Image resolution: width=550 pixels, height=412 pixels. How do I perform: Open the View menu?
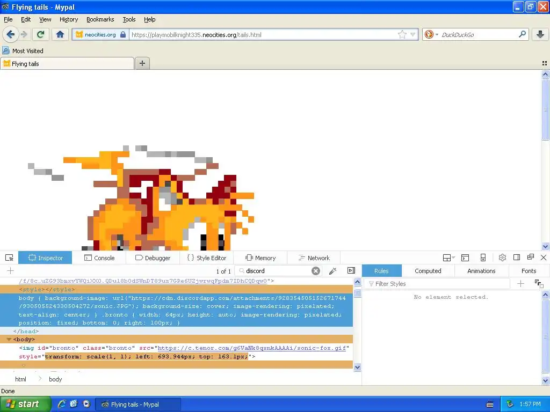[x=45, y=20]
